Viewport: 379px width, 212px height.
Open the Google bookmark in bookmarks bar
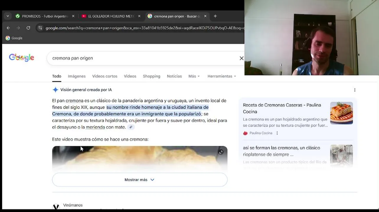[x=14, y=38]
